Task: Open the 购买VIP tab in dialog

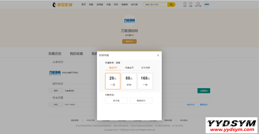Action: [113, 68]
